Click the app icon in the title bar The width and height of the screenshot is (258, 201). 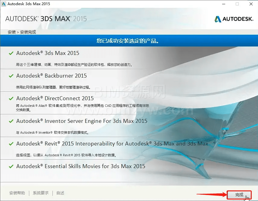click(x=3, y=4)
